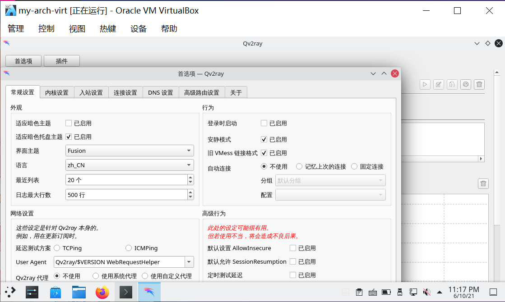Click the muted audio icon in VirtualBox status bar

click(426, 292)
